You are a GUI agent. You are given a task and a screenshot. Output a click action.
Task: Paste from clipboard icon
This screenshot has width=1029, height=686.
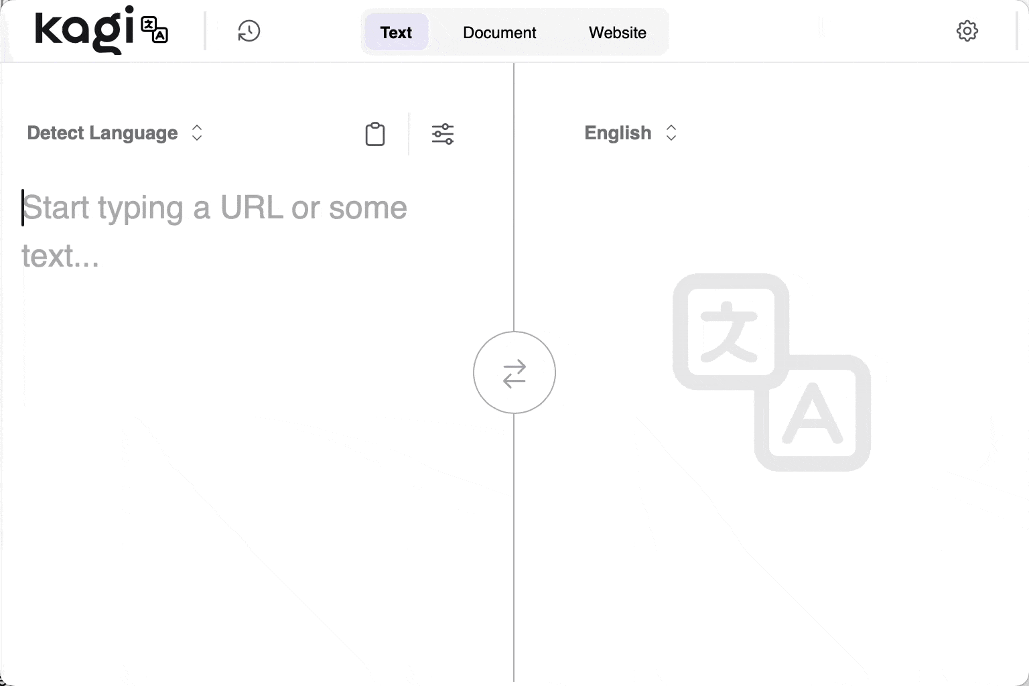374,134
